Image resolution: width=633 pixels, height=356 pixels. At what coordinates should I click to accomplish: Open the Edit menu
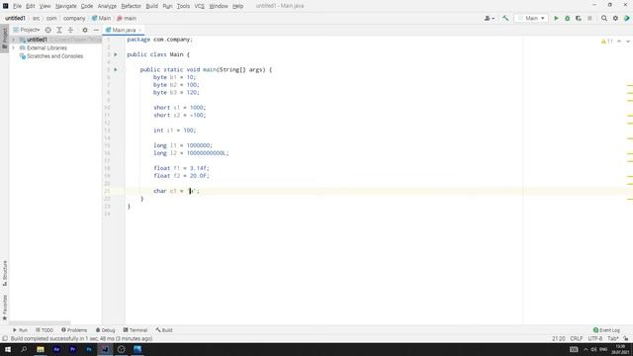pyautogui.click(x=31, y=6)
